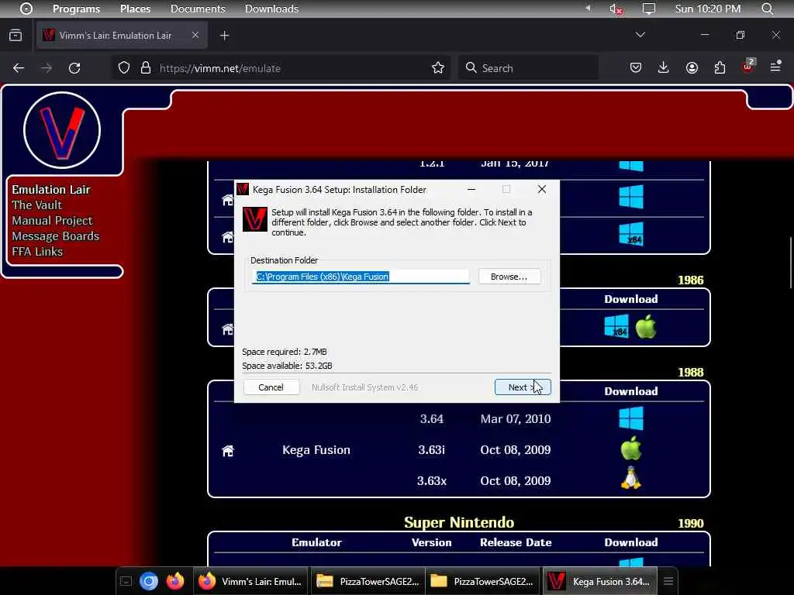
Task: Cancel the Kega Fusion installation
Action: coord(271,387)
